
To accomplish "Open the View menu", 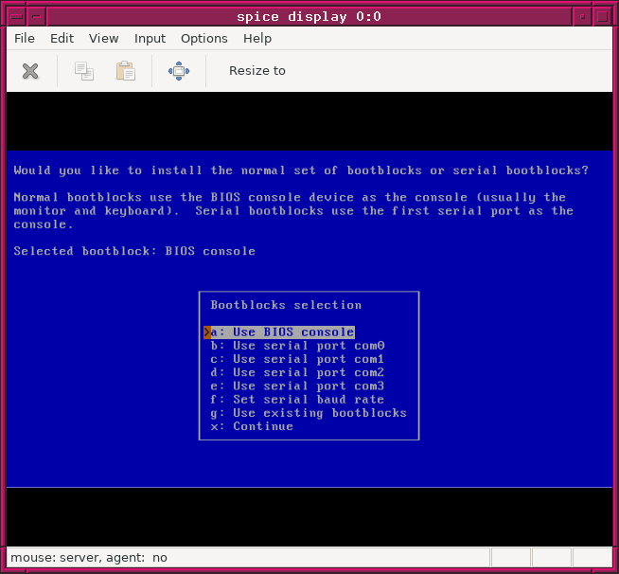I will [103, 39].
